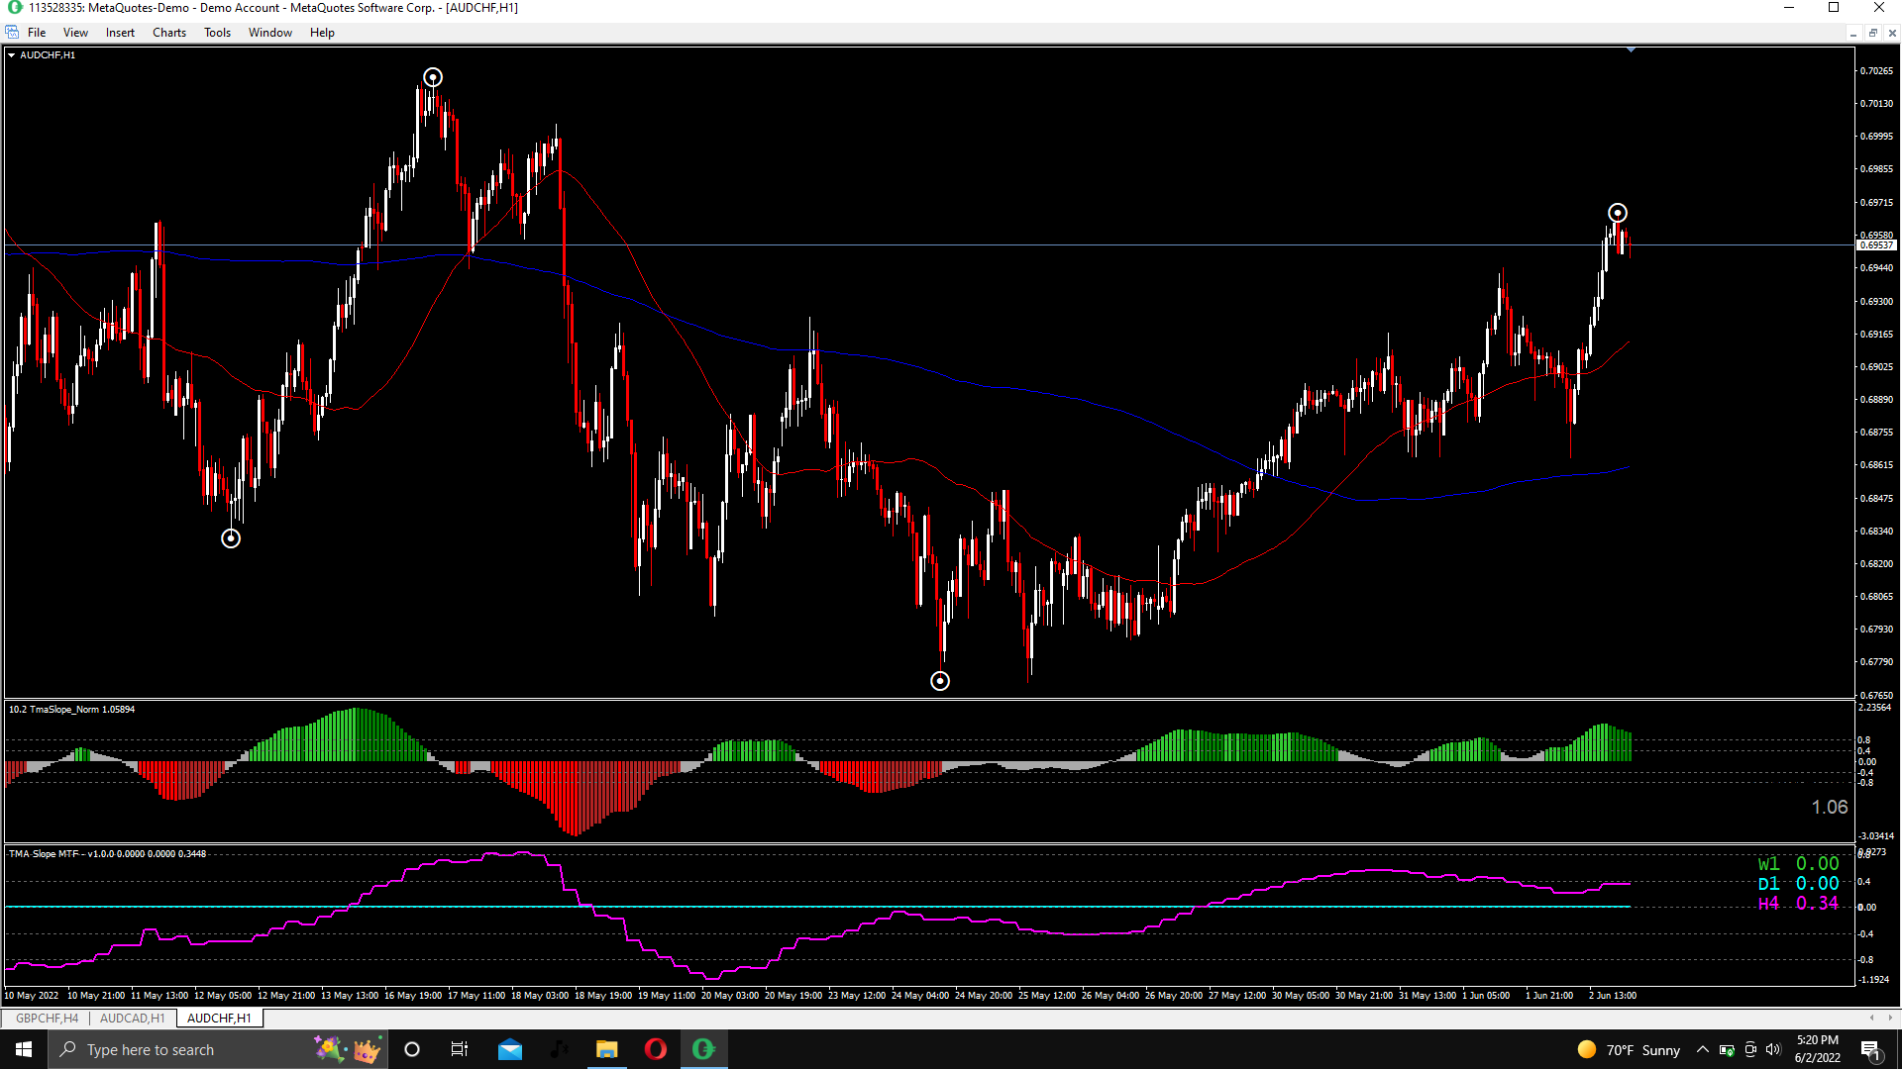Image resolution: width=1902 pixels, height=1069 pixels.
Task: Open Mail app from the taskbar
Action: click(510, 1049)
